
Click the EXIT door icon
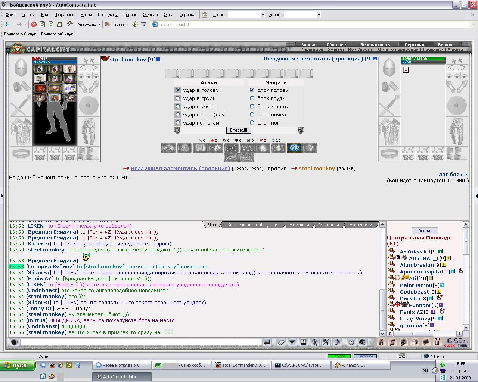(437, 342)
